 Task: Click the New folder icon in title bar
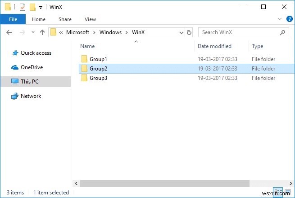[x=32, y=7]
